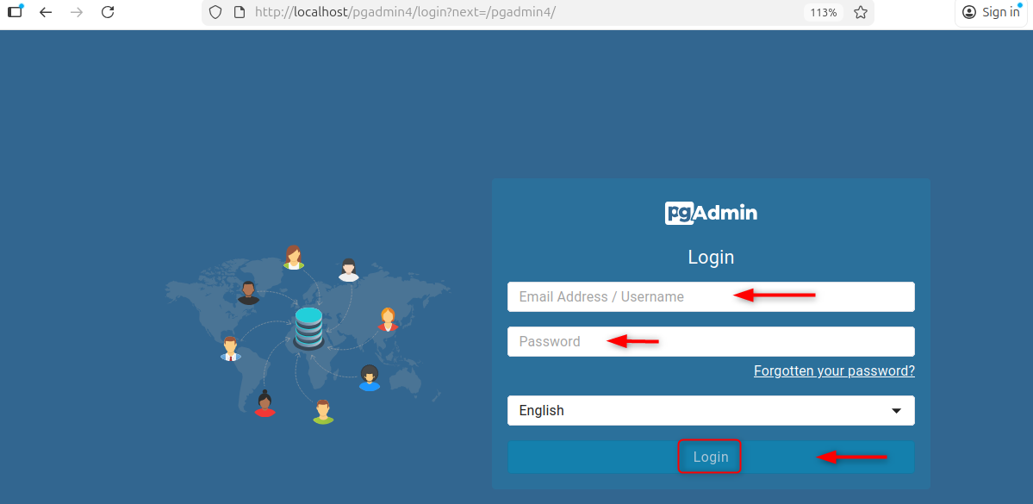Click into the Password field
Image resolution: width=1033 pixels, height=504 pixels.
(711, 341)
